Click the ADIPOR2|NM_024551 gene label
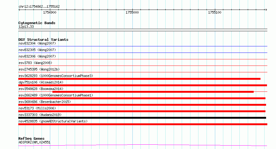This screenshot has height=149, width=276. pos(34,142)
